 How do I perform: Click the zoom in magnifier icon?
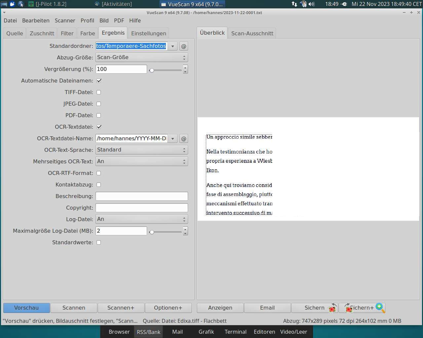380,308
